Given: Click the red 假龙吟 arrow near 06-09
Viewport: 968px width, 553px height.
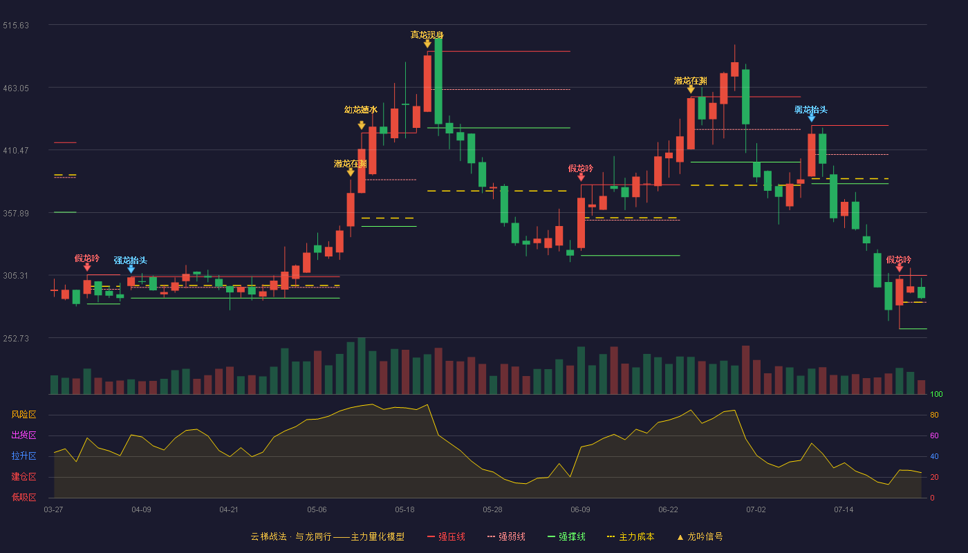Looking at the screenshot, I should pyautogui.click(x=581, y=177).
